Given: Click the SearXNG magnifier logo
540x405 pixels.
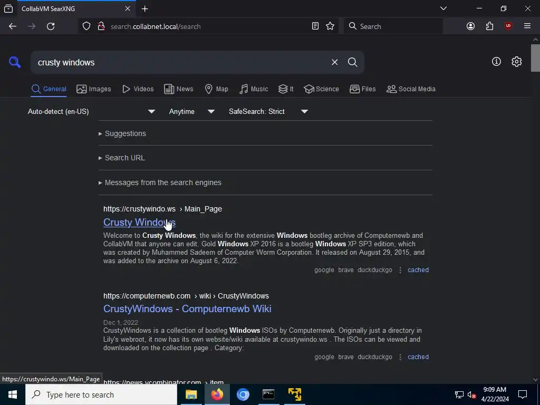Looking at the screenshot, I should pyautogui.click(x=15, y=62).
